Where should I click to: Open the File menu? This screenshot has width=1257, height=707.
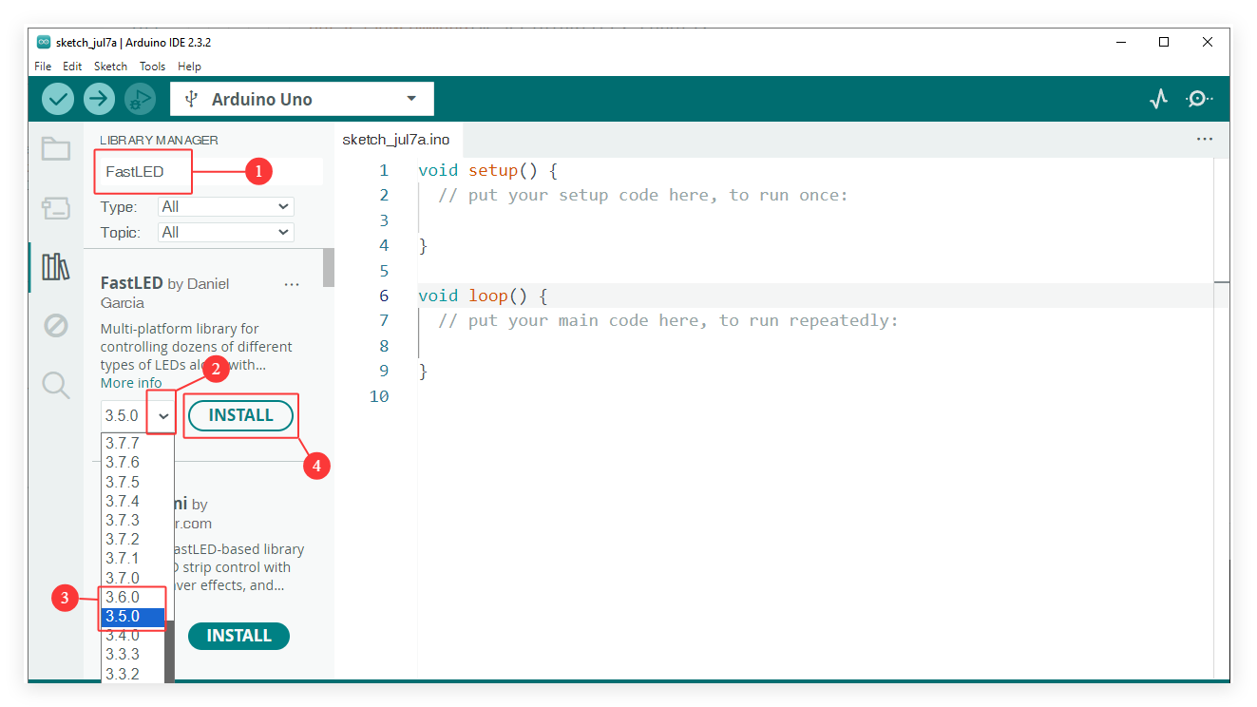coord(43,67)
